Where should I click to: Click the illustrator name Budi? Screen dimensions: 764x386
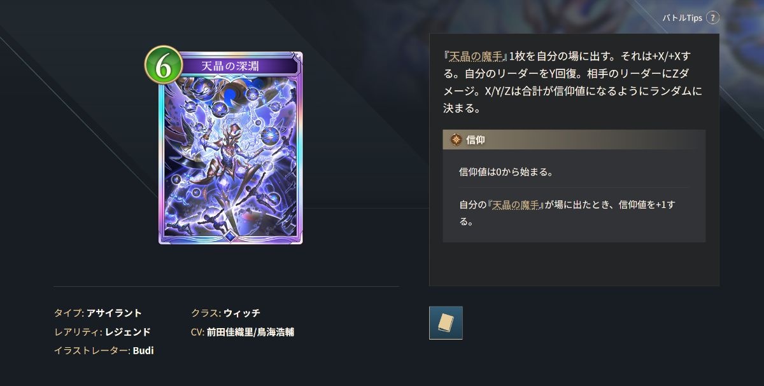tap(143, 350)
